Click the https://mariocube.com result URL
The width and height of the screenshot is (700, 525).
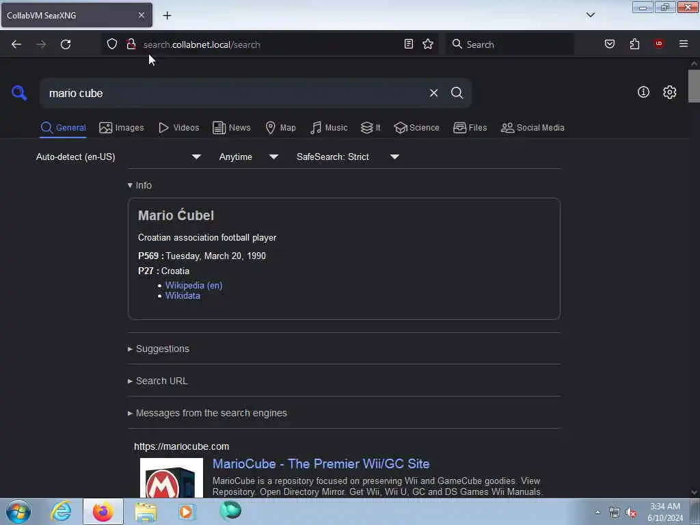(181, 446)
